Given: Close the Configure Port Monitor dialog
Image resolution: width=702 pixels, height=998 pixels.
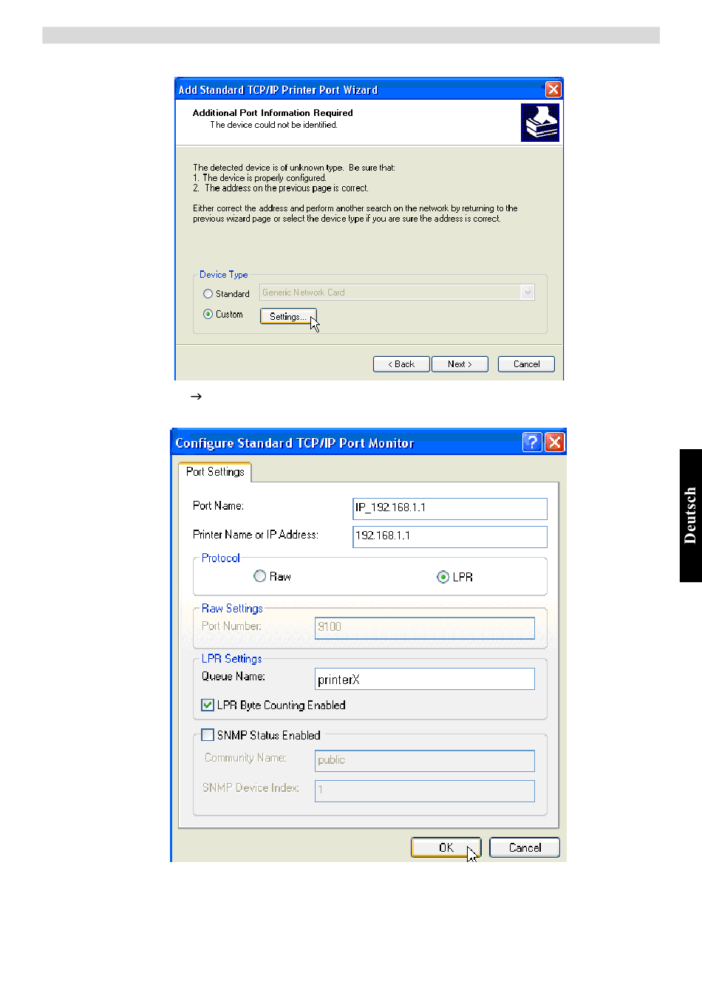Looking at the screenshot, I should tap(554, 442).
